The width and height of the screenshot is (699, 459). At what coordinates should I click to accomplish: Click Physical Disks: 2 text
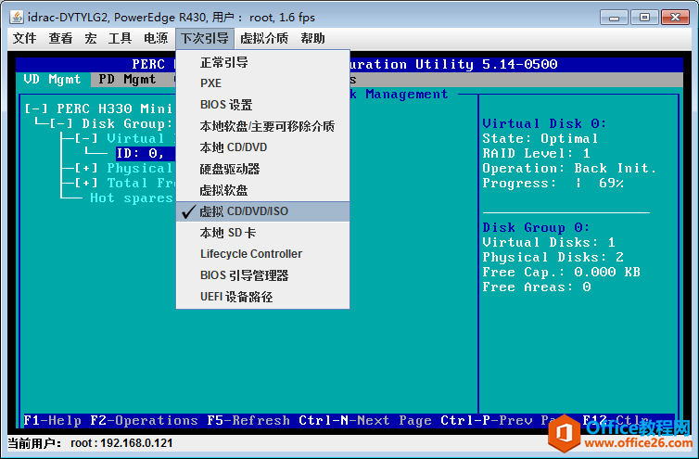tap(553, 258)
